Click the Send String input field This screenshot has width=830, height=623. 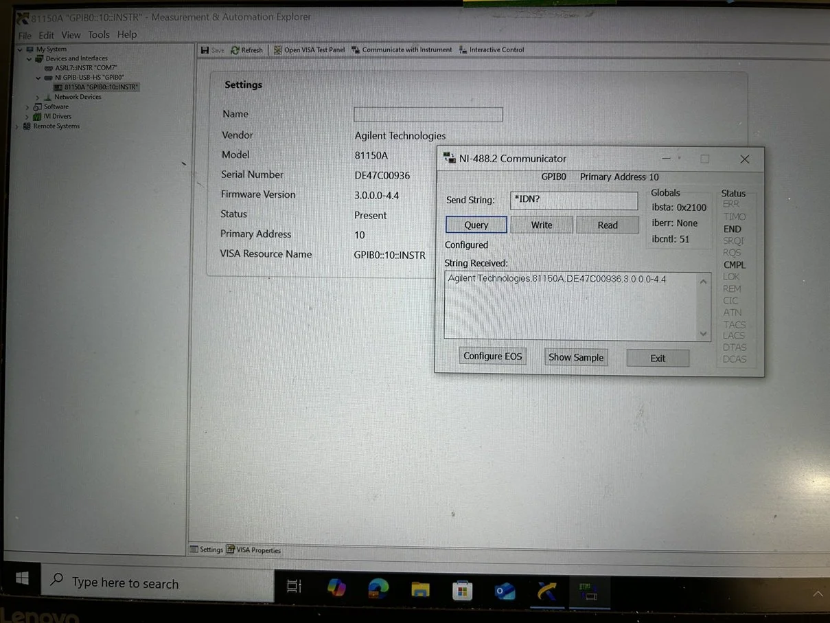tap(574, 201)
